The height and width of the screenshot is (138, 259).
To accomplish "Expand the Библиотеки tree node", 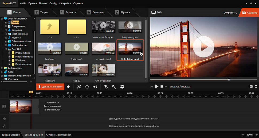I will tap(2, 68).
